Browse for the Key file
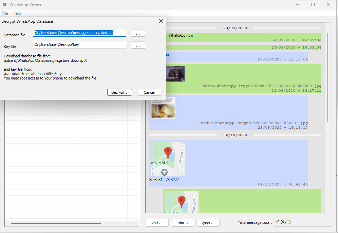338x233 pixels. 138,45
